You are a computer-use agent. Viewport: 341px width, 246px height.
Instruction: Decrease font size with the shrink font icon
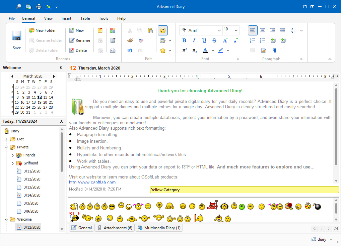click(x=235, y=40)
